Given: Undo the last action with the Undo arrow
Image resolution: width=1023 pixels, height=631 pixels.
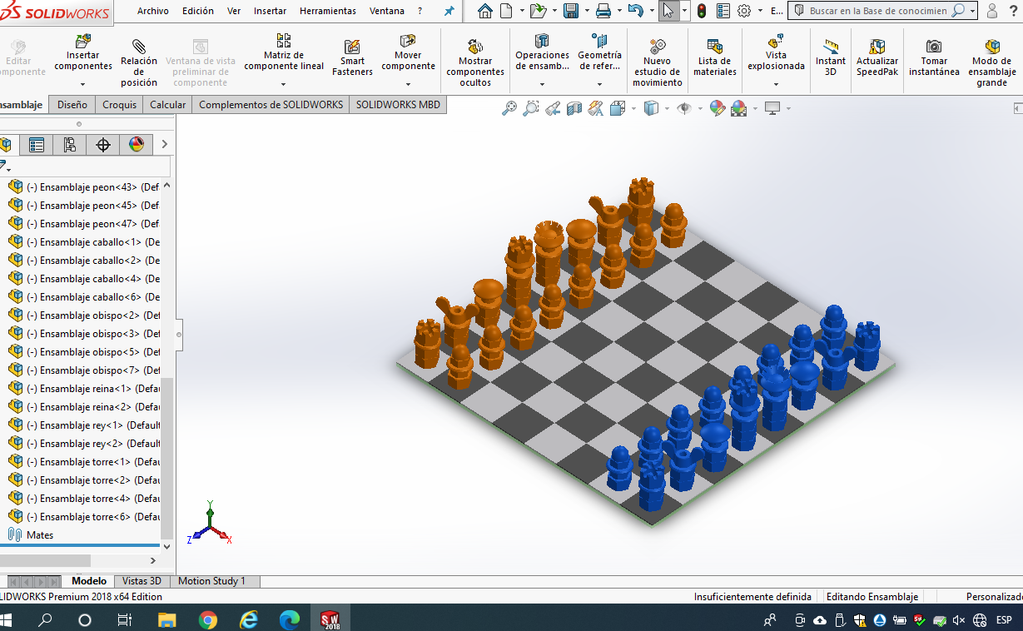Looking at the screenshot, I should click(x=636, y=11).
